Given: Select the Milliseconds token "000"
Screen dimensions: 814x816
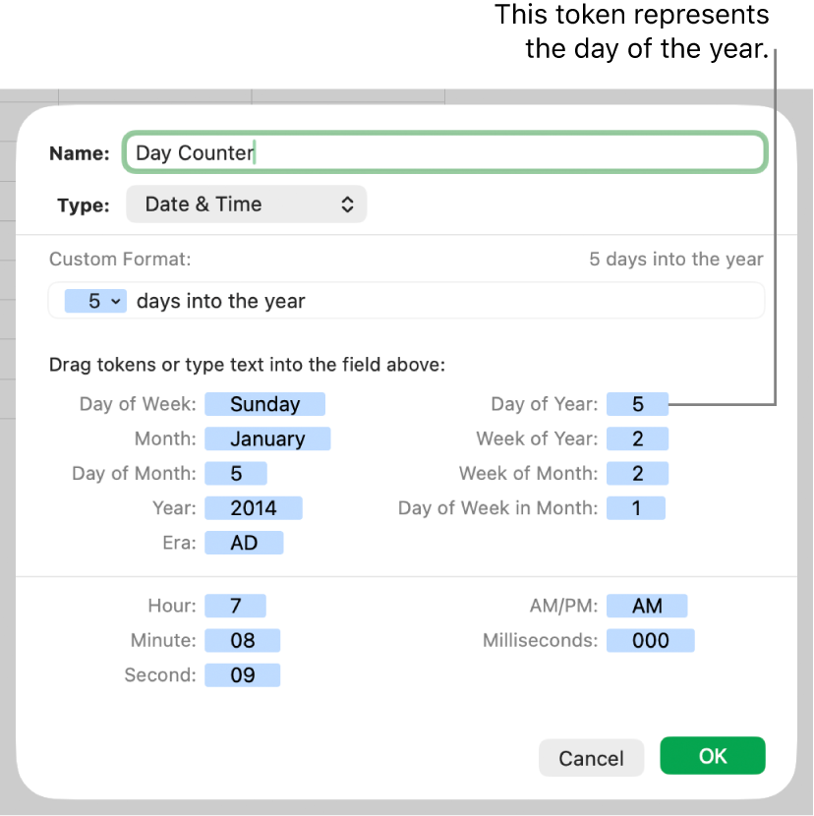Looking at the screenshot, I should click(x=650, y=640).
